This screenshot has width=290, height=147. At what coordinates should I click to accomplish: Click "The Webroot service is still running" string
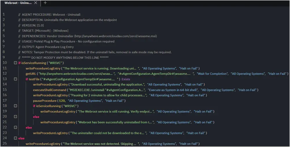point(116,111)
